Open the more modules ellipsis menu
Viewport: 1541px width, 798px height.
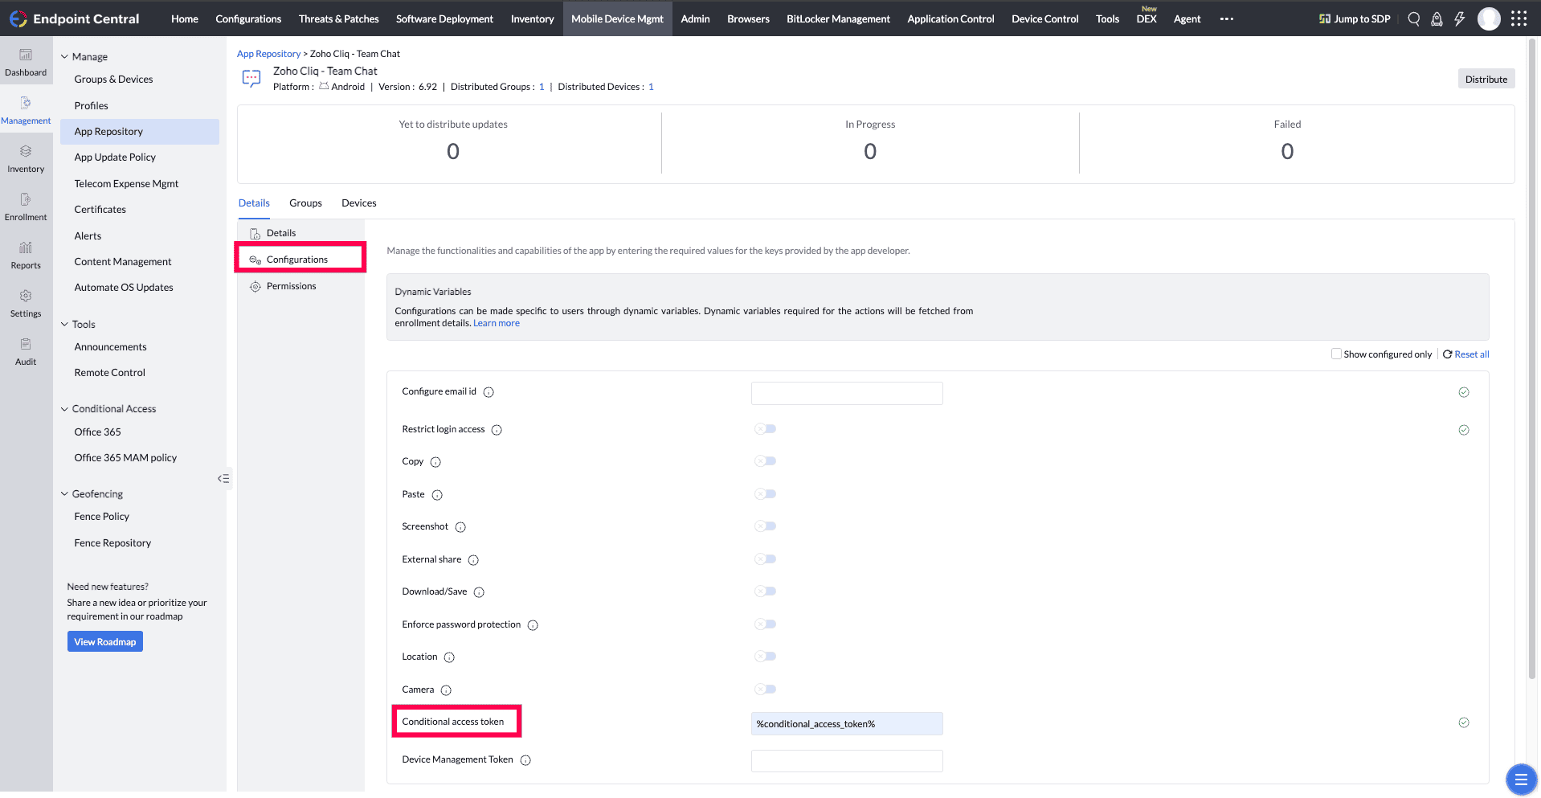click(1226, 18)
